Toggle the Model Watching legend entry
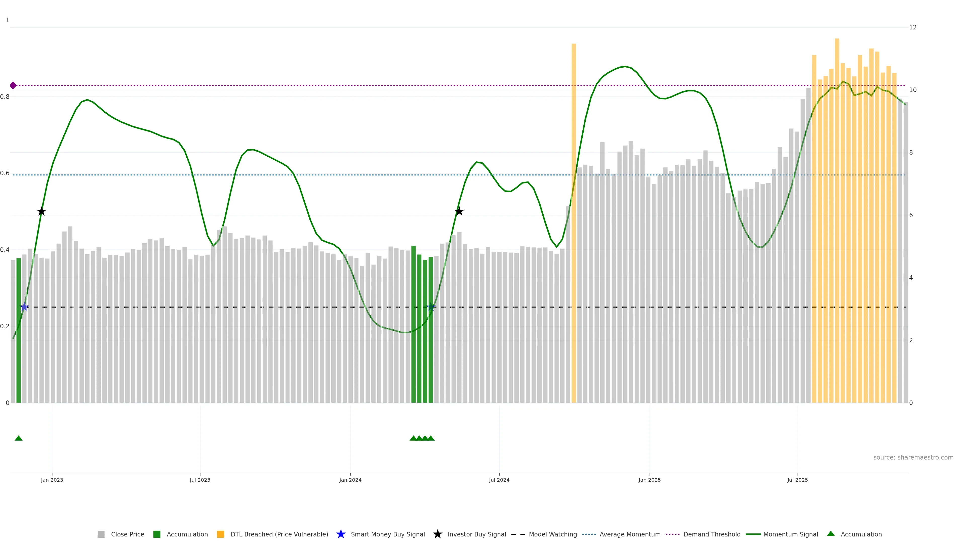Image resolution: width=966 pixels, height=543 pixels. tap(553, 534)
